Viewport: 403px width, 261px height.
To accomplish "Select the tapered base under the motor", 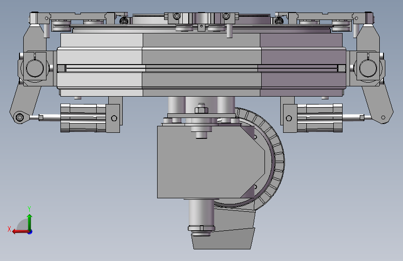I will click(223, 238).
